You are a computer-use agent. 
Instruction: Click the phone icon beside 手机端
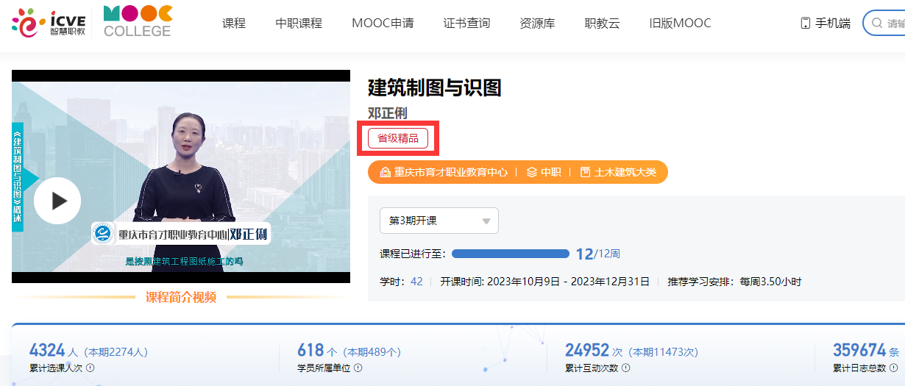pos(806,24)
